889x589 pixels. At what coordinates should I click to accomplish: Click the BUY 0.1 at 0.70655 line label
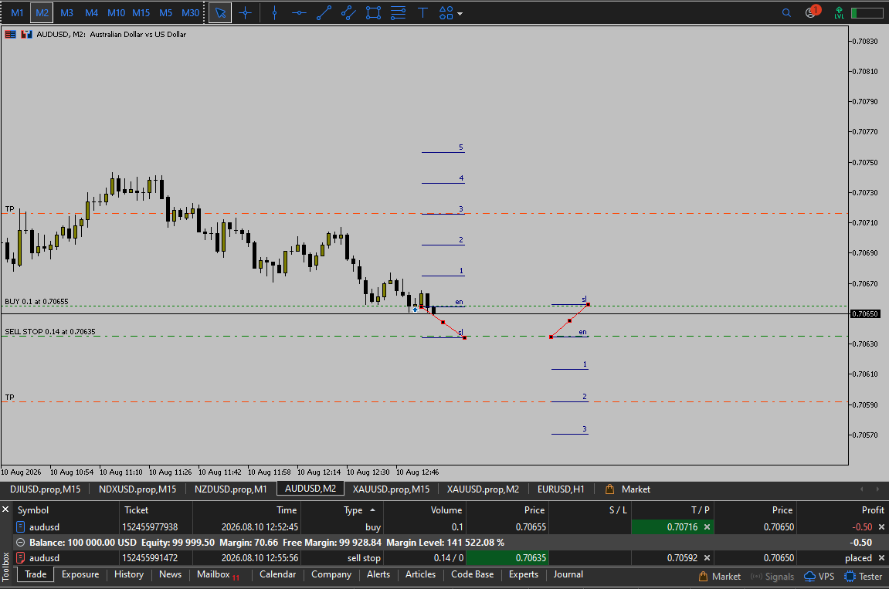coord(36,302)
